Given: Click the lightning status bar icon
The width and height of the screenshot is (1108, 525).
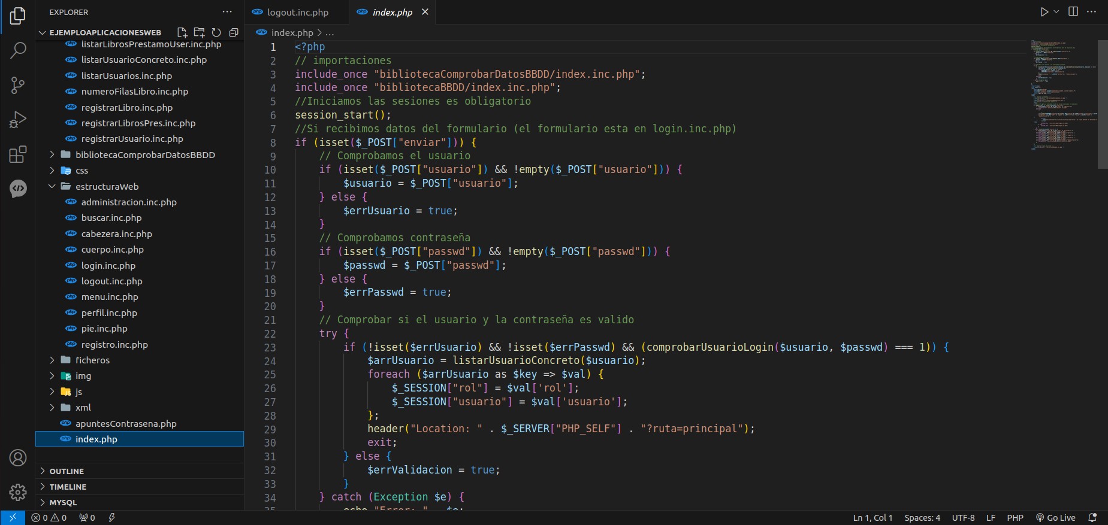Looking at the screenshot, I should point(111,518).
